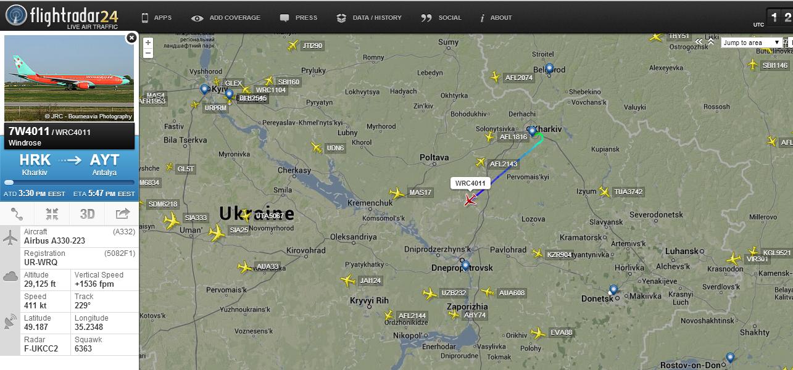
Task: Zoom out on the map
Action: pos(148,53)
